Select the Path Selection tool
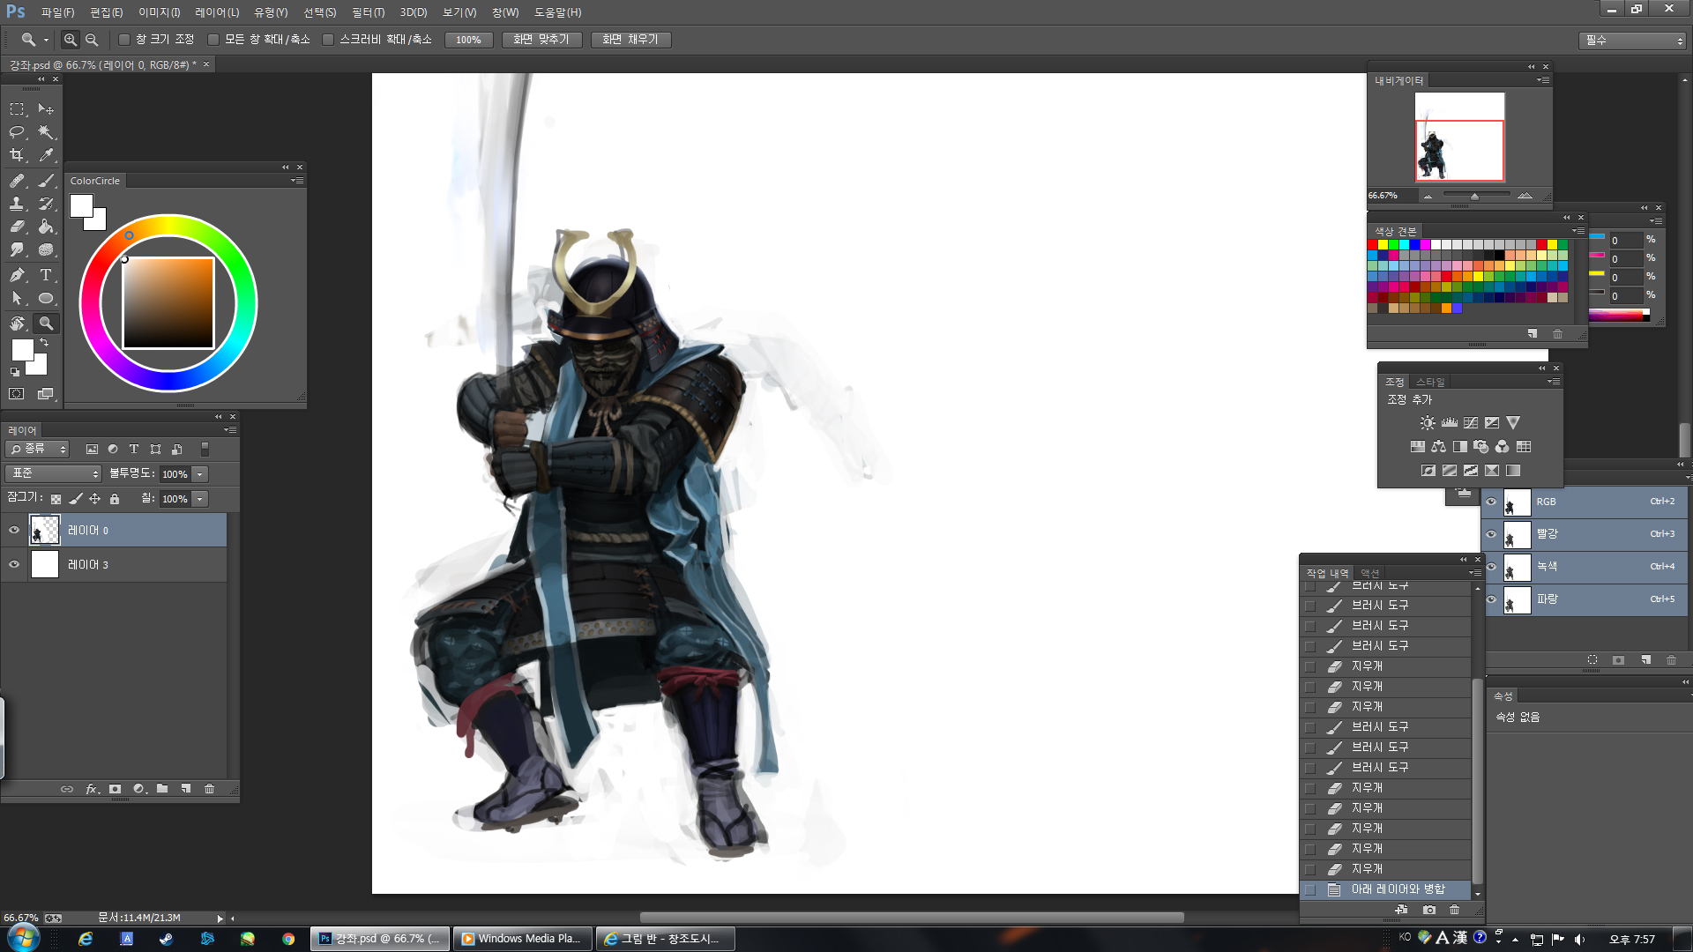The image size is (1693, 952). (17, 299)
